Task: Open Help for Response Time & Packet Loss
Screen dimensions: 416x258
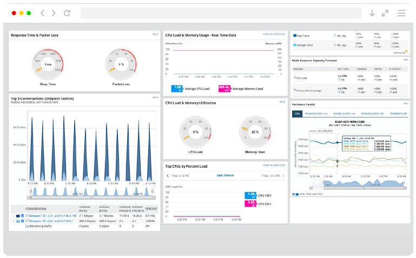Action: point(155,34)
